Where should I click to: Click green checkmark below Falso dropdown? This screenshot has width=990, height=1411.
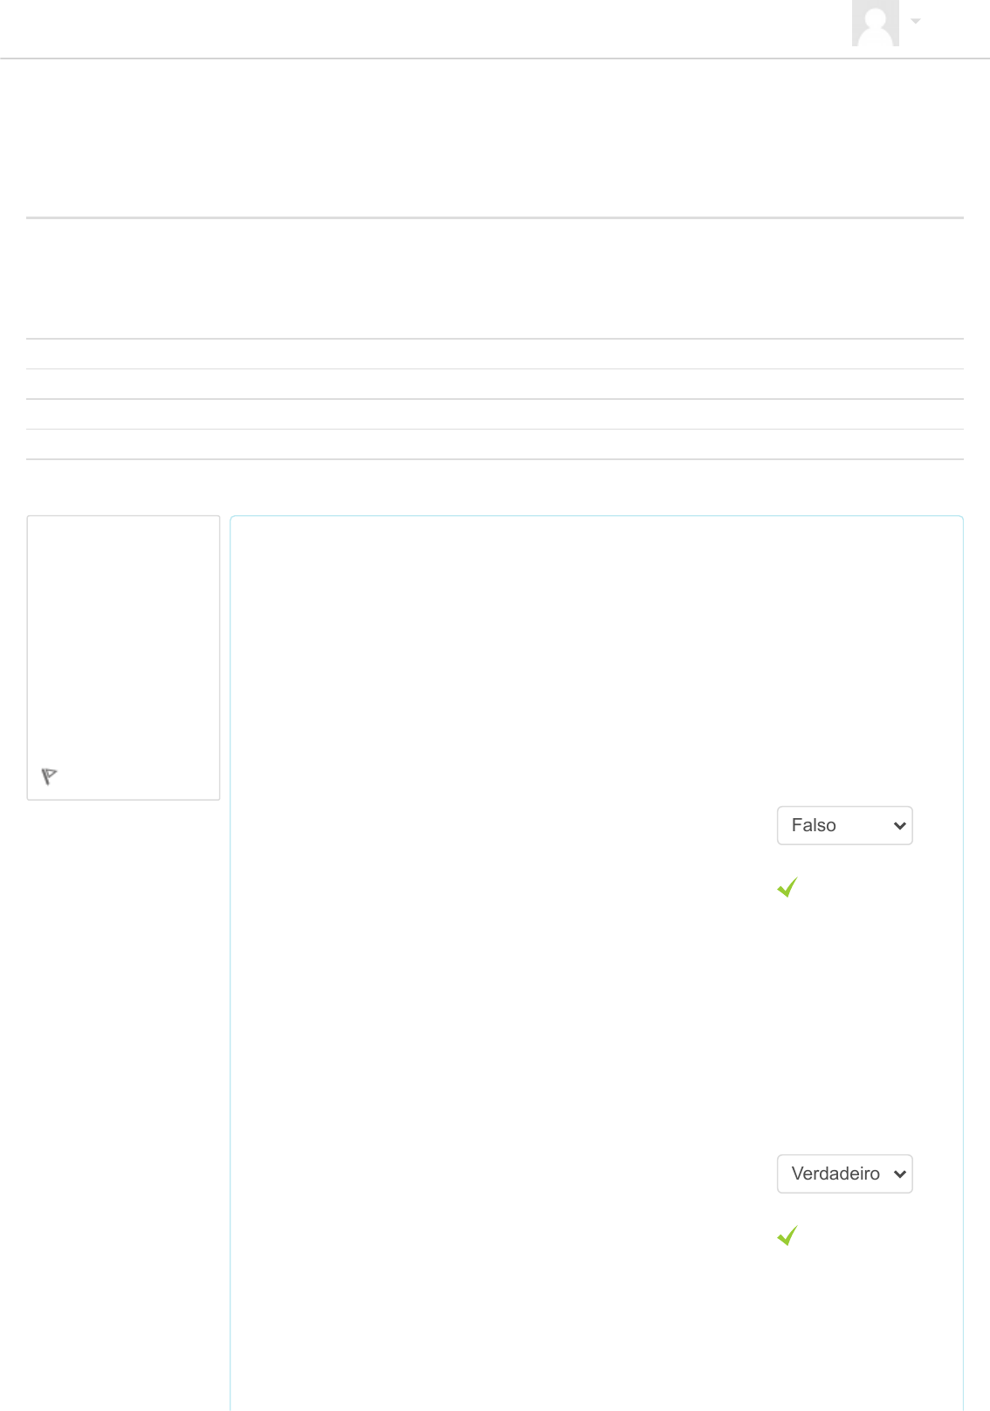pos(787,887)
